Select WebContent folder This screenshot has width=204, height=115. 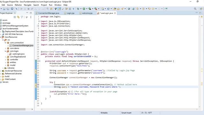coord(10,79)
